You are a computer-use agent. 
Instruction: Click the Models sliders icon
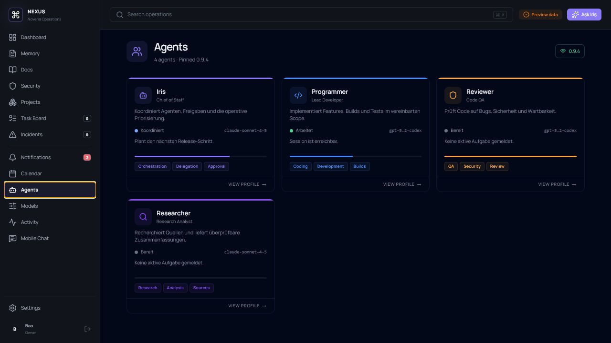(12, 206)
